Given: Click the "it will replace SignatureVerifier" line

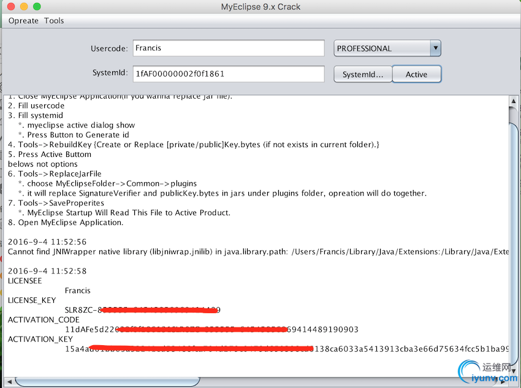Looking at the screenshot, I should (222, 193).
